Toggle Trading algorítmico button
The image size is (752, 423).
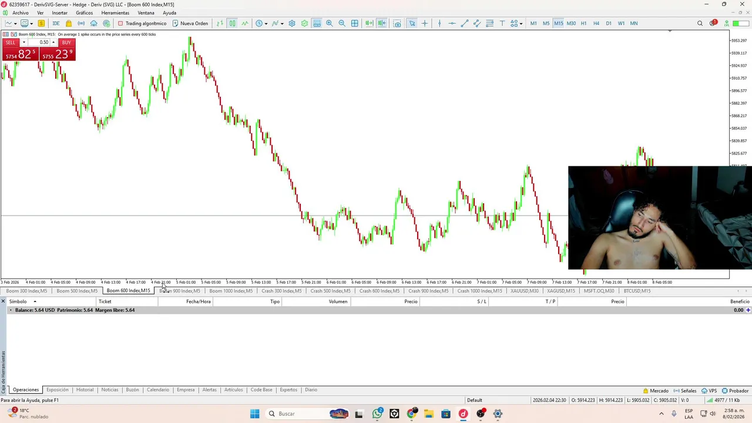[x=142, y=23]
